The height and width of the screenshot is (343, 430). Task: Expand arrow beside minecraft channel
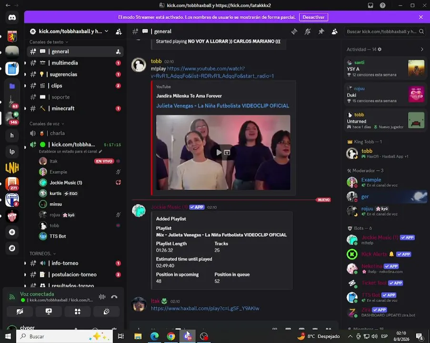25,109
